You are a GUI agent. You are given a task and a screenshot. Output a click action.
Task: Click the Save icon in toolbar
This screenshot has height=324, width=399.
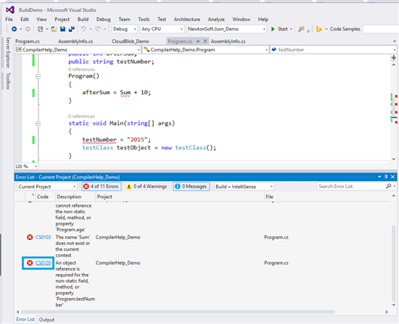(62, 29)
